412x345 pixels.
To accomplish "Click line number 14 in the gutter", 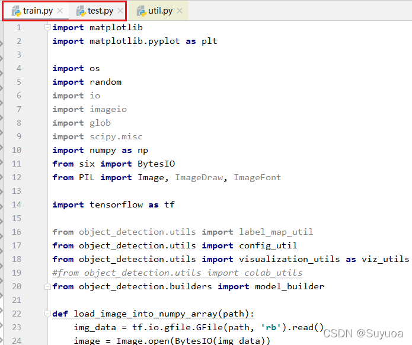I will point(17,205).
